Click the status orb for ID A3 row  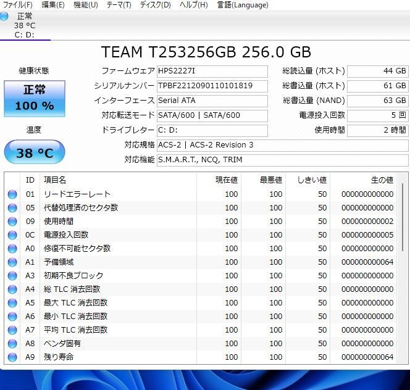click(12, 276)
